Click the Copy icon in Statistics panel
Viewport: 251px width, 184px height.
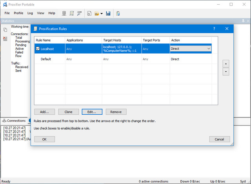[x=5, y=30]
